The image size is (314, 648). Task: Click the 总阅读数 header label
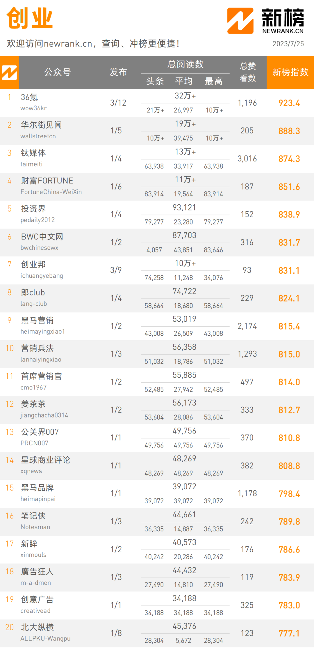tap(185, 64)
